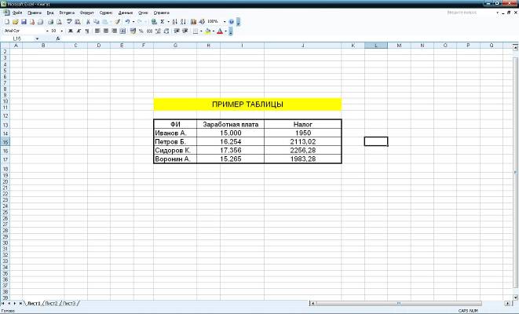Open font size 10 dropdown
519x314 pixels.
pyautogui.click(x=62, y=31)
